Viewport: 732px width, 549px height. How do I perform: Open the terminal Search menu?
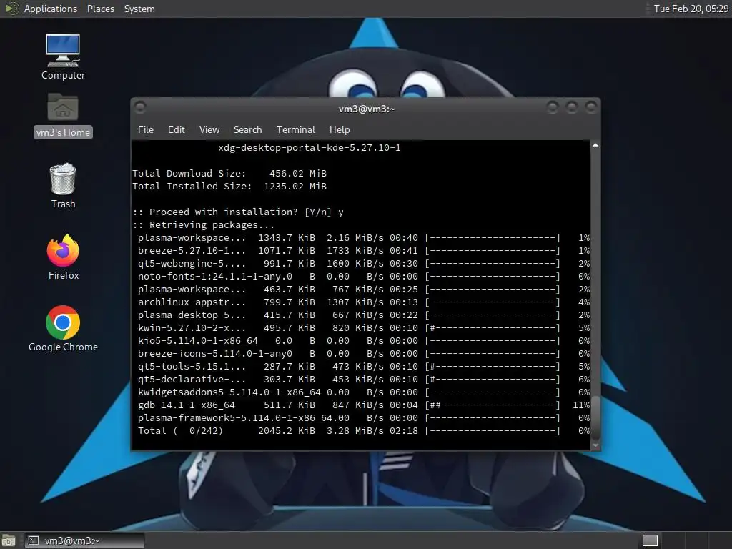[247, 129]
